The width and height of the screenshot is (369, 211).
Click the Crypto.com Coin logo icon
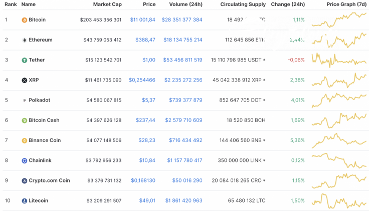click(x=25, y=180)
